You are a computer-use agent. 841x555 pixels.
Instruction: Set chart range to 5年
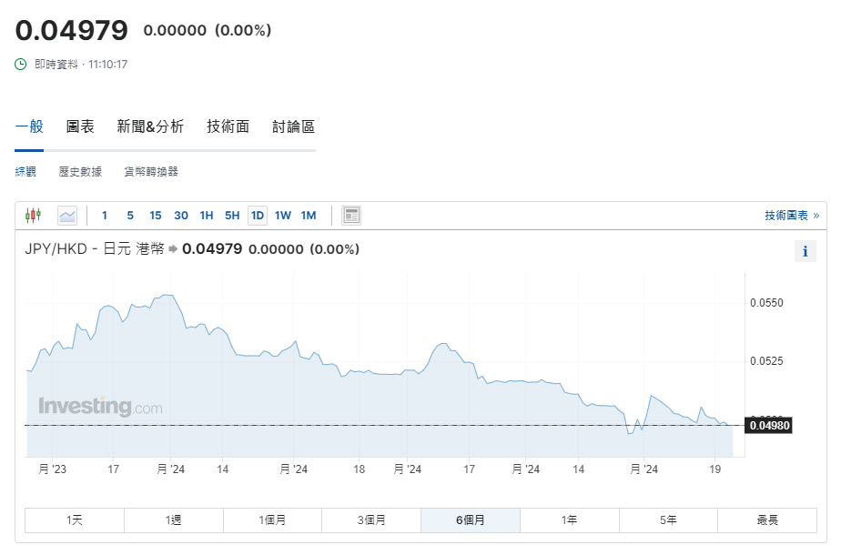(x=668, y=520)
